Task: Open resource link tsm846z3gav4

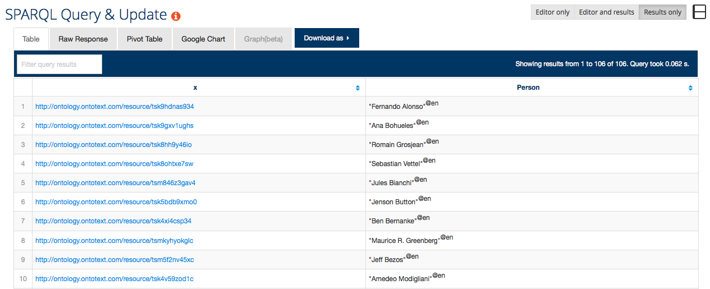Action: 116,182
